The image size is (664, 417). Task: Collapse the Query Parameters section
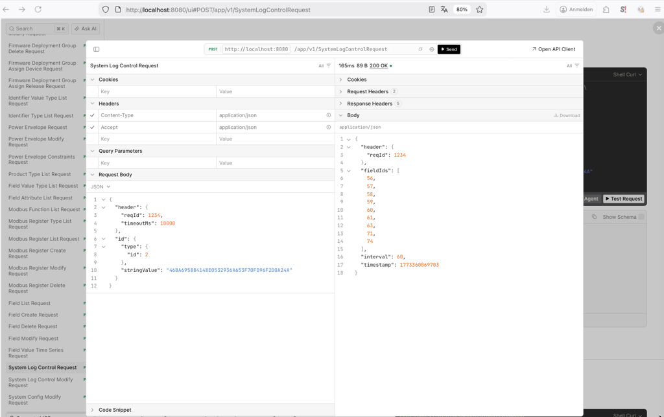tap(92, 151)
